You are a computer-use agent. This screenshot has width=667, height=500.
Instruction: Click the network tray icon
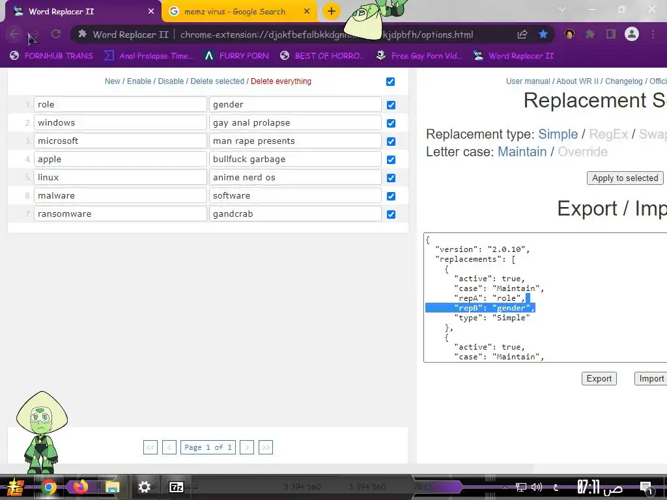(x=520, y=487)
